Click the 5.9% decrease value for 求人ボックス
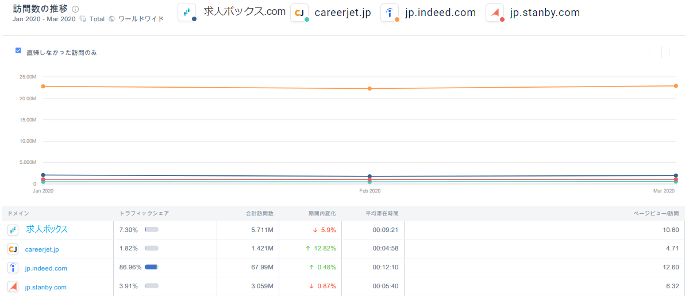 [329, 230]
